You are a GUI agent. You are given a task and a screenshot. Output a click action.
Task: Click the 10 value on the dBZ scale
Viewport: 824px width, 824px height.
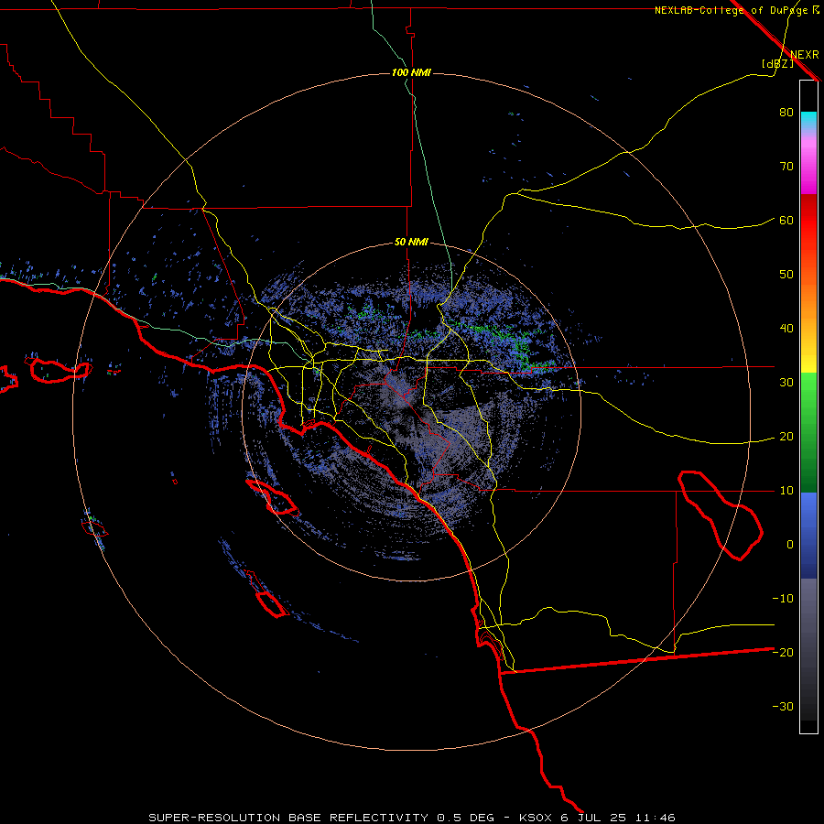pyautogui.click(x=786, y=491)
